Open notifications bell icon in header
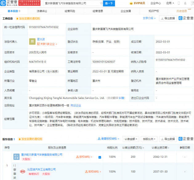The width and height of the screenshot is (194, 180). coord(185,3)
